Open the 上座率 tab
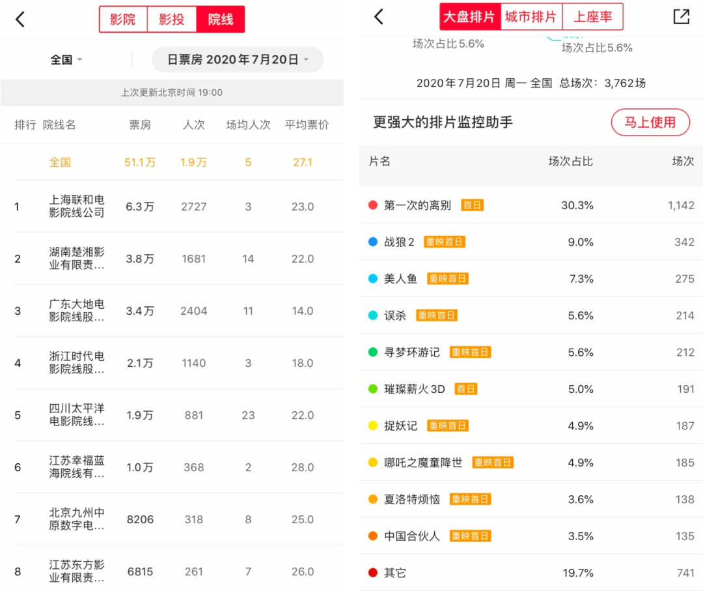 [593, 16]
